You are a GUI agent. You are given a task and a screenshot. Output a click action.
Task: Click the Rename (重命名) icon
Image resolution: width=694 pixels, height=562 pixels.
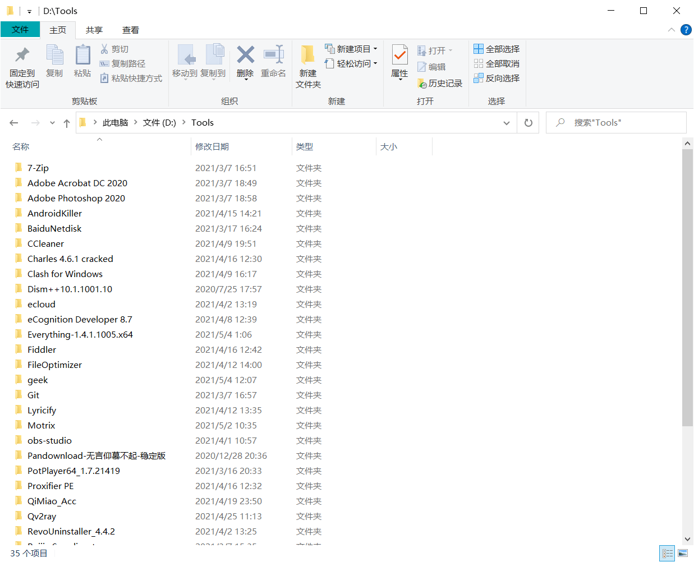(x=274, y=55)
